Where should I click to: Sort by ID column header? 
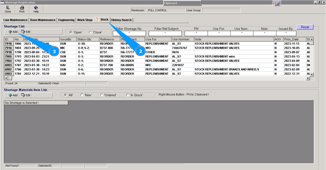(x=9, y=39)
